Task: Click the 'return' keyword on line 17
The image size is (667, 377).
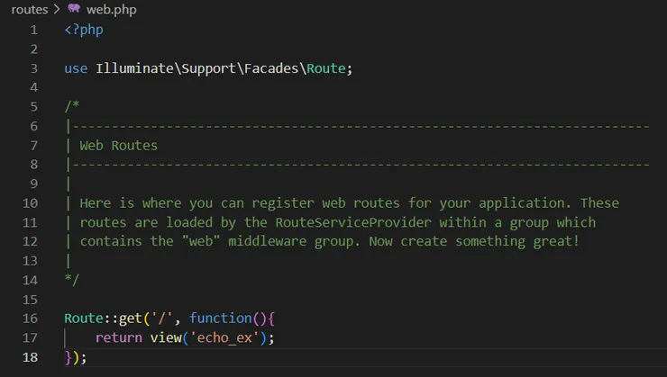Action: point(118,337)
